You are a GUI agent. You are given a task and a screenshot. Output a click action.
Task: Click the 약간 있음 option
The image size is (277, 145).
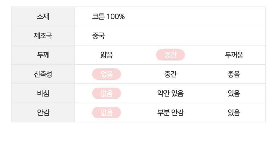pyautogui.click(x=170, y=94)
